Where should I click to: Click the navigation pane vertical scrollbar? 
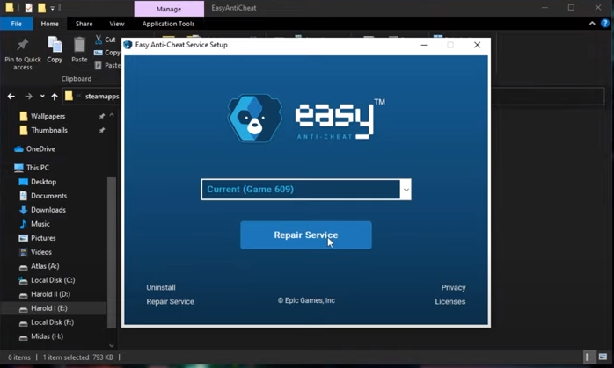112,252
